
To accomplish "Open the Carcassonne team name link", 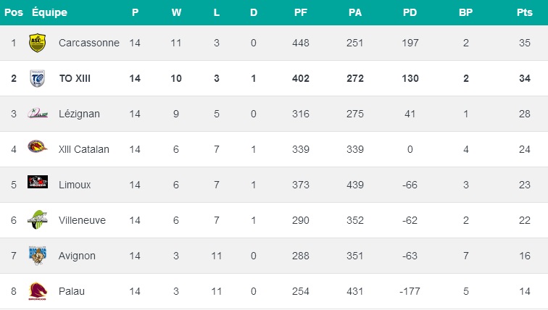I will 88,43.
